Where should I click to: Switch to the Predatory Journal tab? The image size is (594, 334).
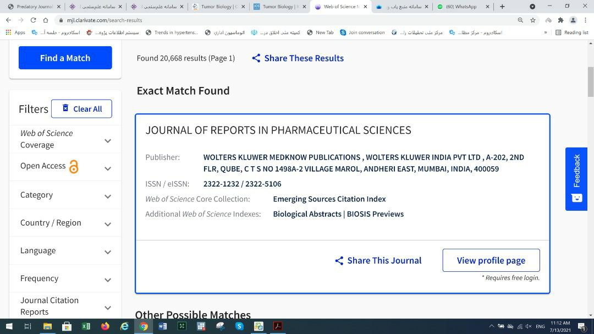34,7
